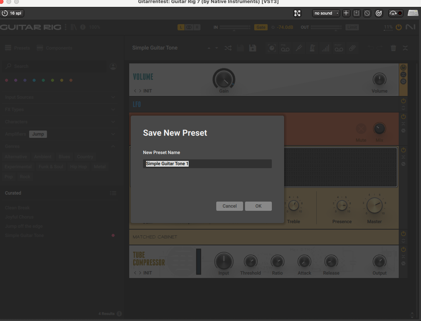Toggle the output Limit button
This screenshot has width=421, height=321.
(x=352, y=27)
